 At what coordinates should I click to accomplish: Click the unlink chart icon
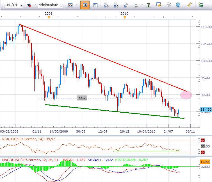coord(29,5)
